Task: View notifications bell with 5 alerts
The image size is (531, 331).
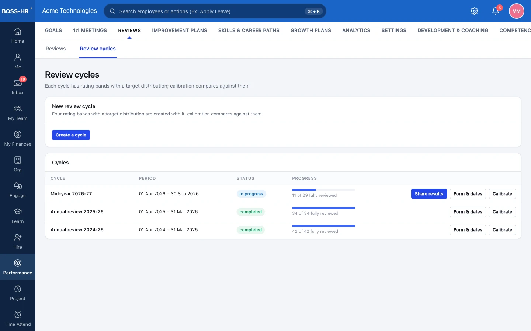Action: (496, 11)
